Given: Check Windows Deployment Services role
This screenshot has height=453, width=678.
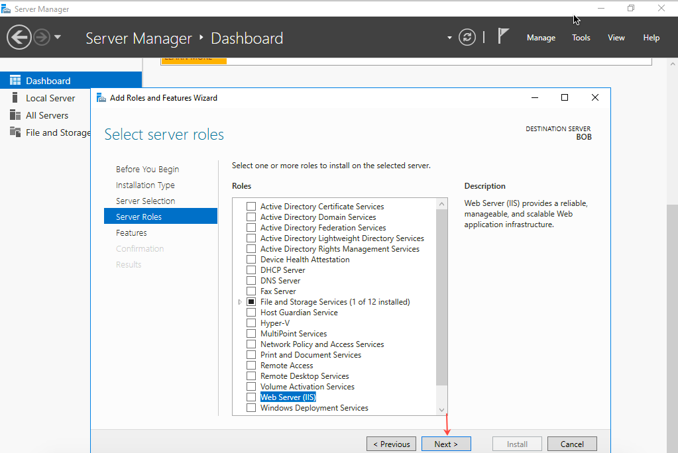Looking at the screenshot, I should pyautogui.click(x=251, y=407).
